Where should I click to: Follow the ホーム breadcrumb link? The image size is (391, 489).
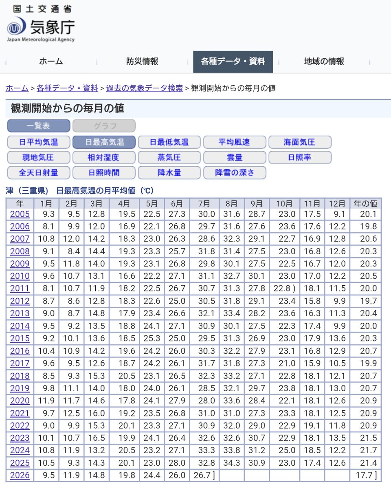click(x=17, y=88)
